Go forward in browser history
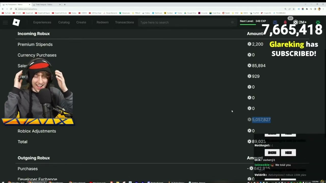326x183 pixels. pyautogui.click(x=7, y=9)
